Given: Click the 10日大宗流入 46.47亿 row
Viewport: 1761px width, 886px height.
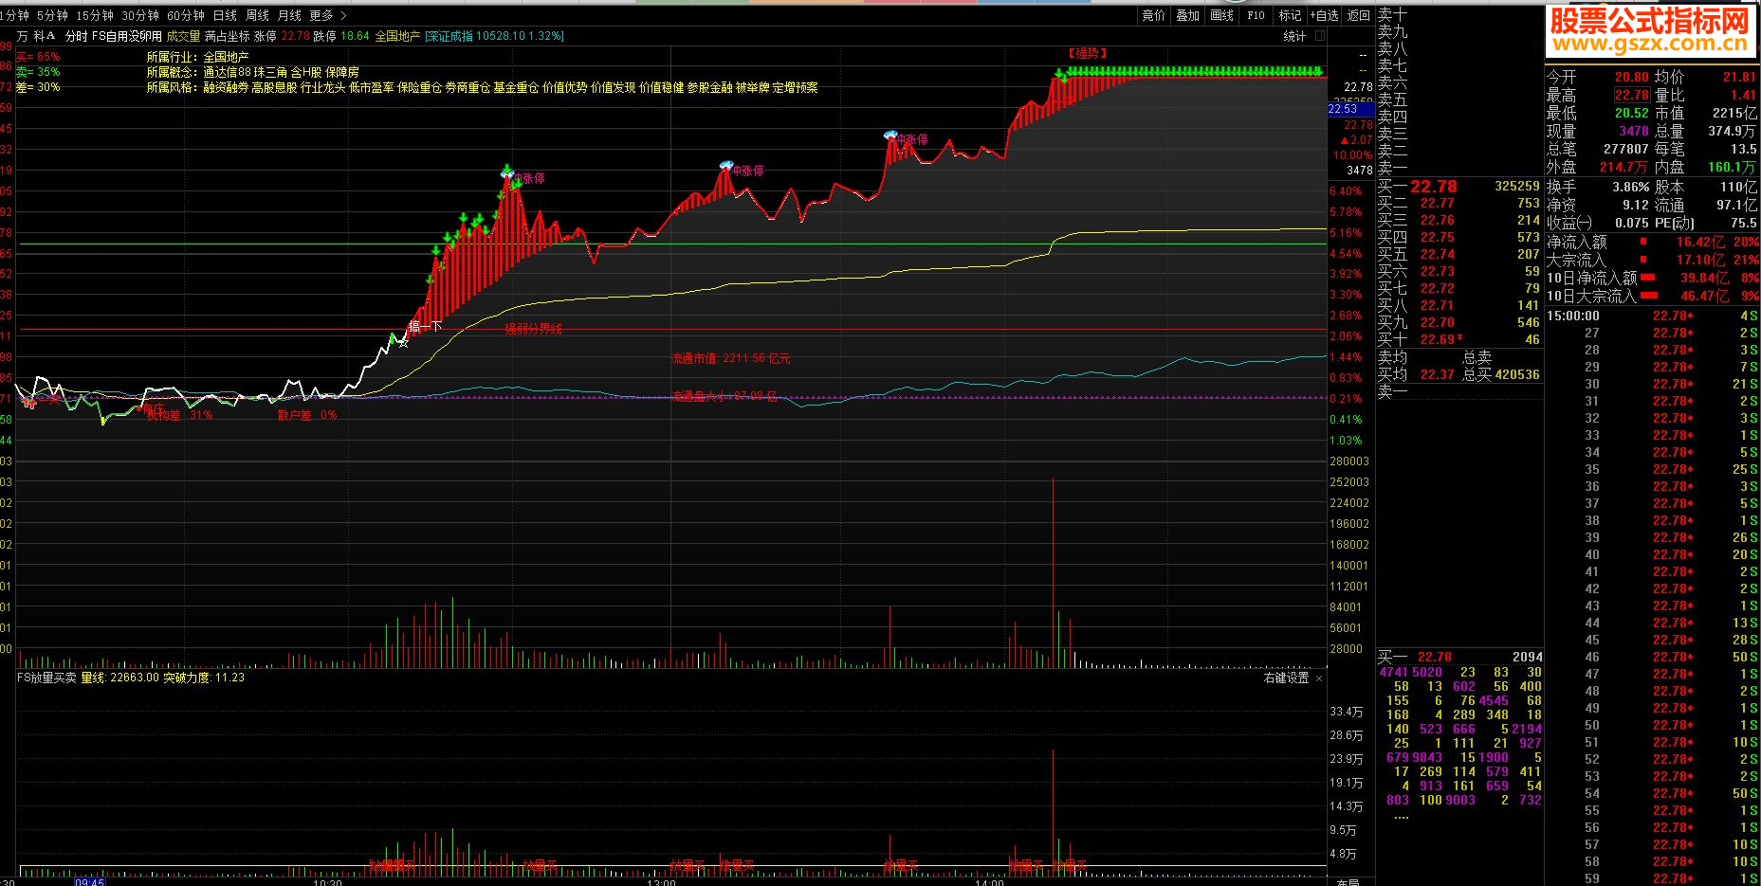Looking at the screenshot, I should 1653,296.
